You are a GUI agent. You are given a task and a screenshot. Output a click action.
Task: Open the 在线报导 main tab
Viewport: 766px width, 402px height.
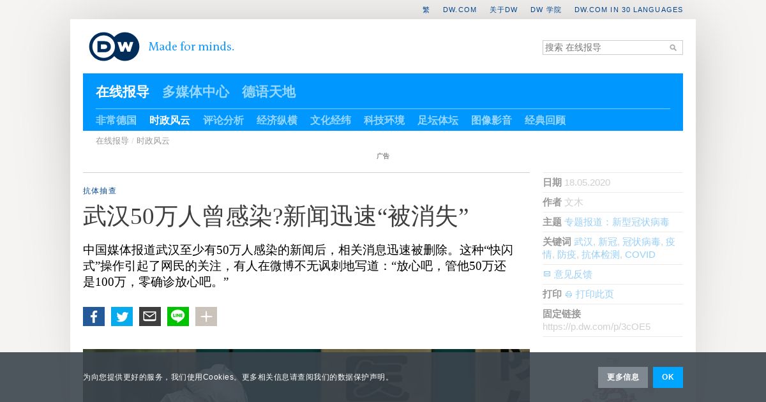click(x=123, y=92)
